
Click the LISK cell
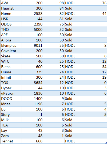click(11, 19)
